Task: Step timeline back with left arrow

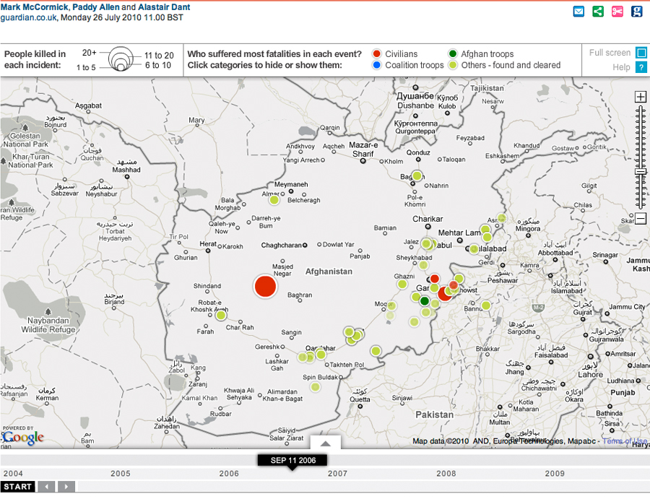Action: tap(47, 487)
